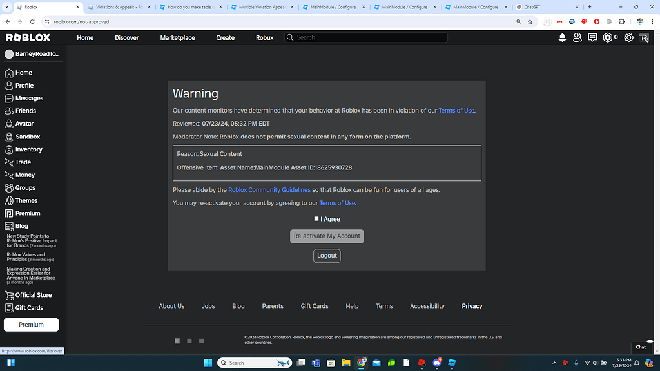Open the notifications bell
Screen dimensions: 660x371
562,37
